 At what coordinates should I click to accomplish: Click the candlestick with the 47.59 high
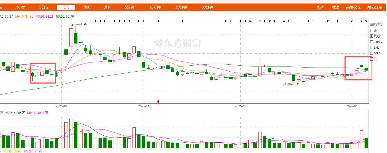[71, 37]
